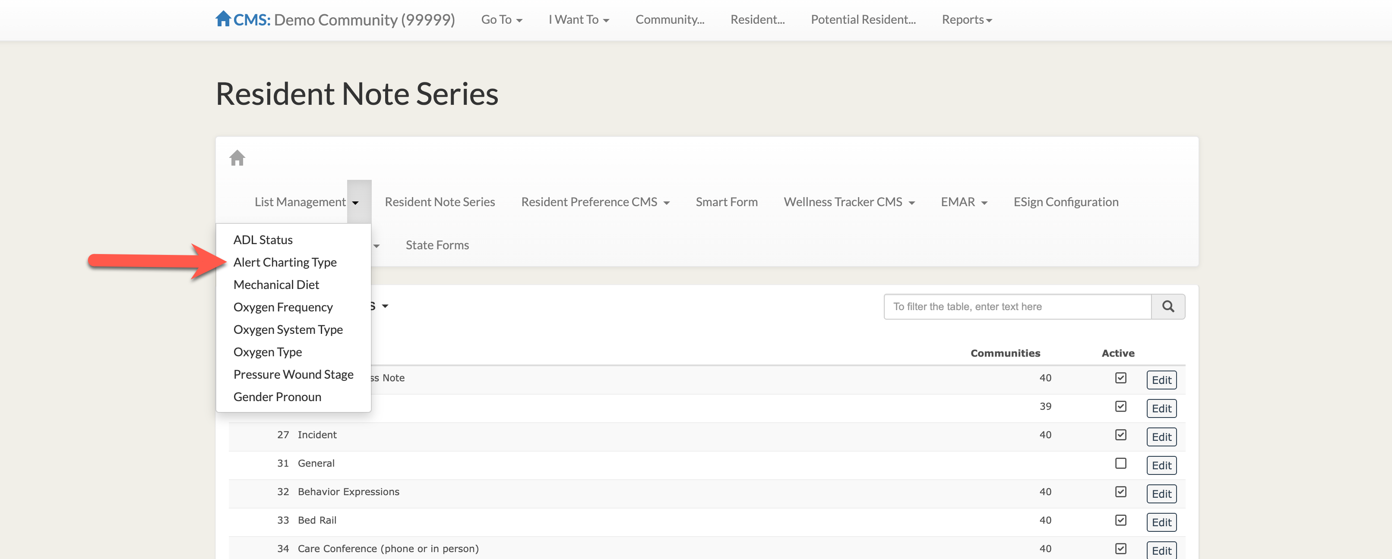Expand the I Want To menu
Screen dimensions: 1392x559
[578, 19]
